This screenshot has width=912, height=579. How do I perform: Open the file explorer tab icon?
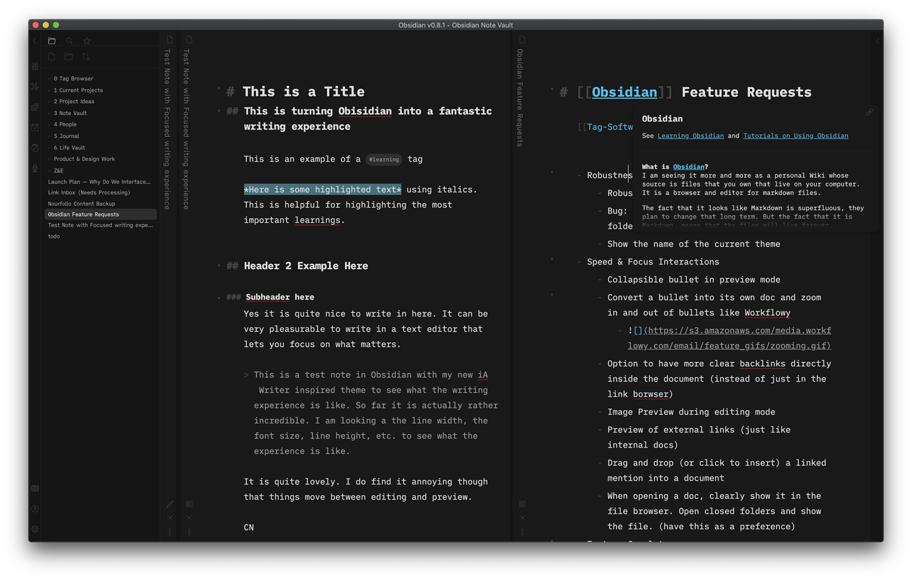click(52, 41)
